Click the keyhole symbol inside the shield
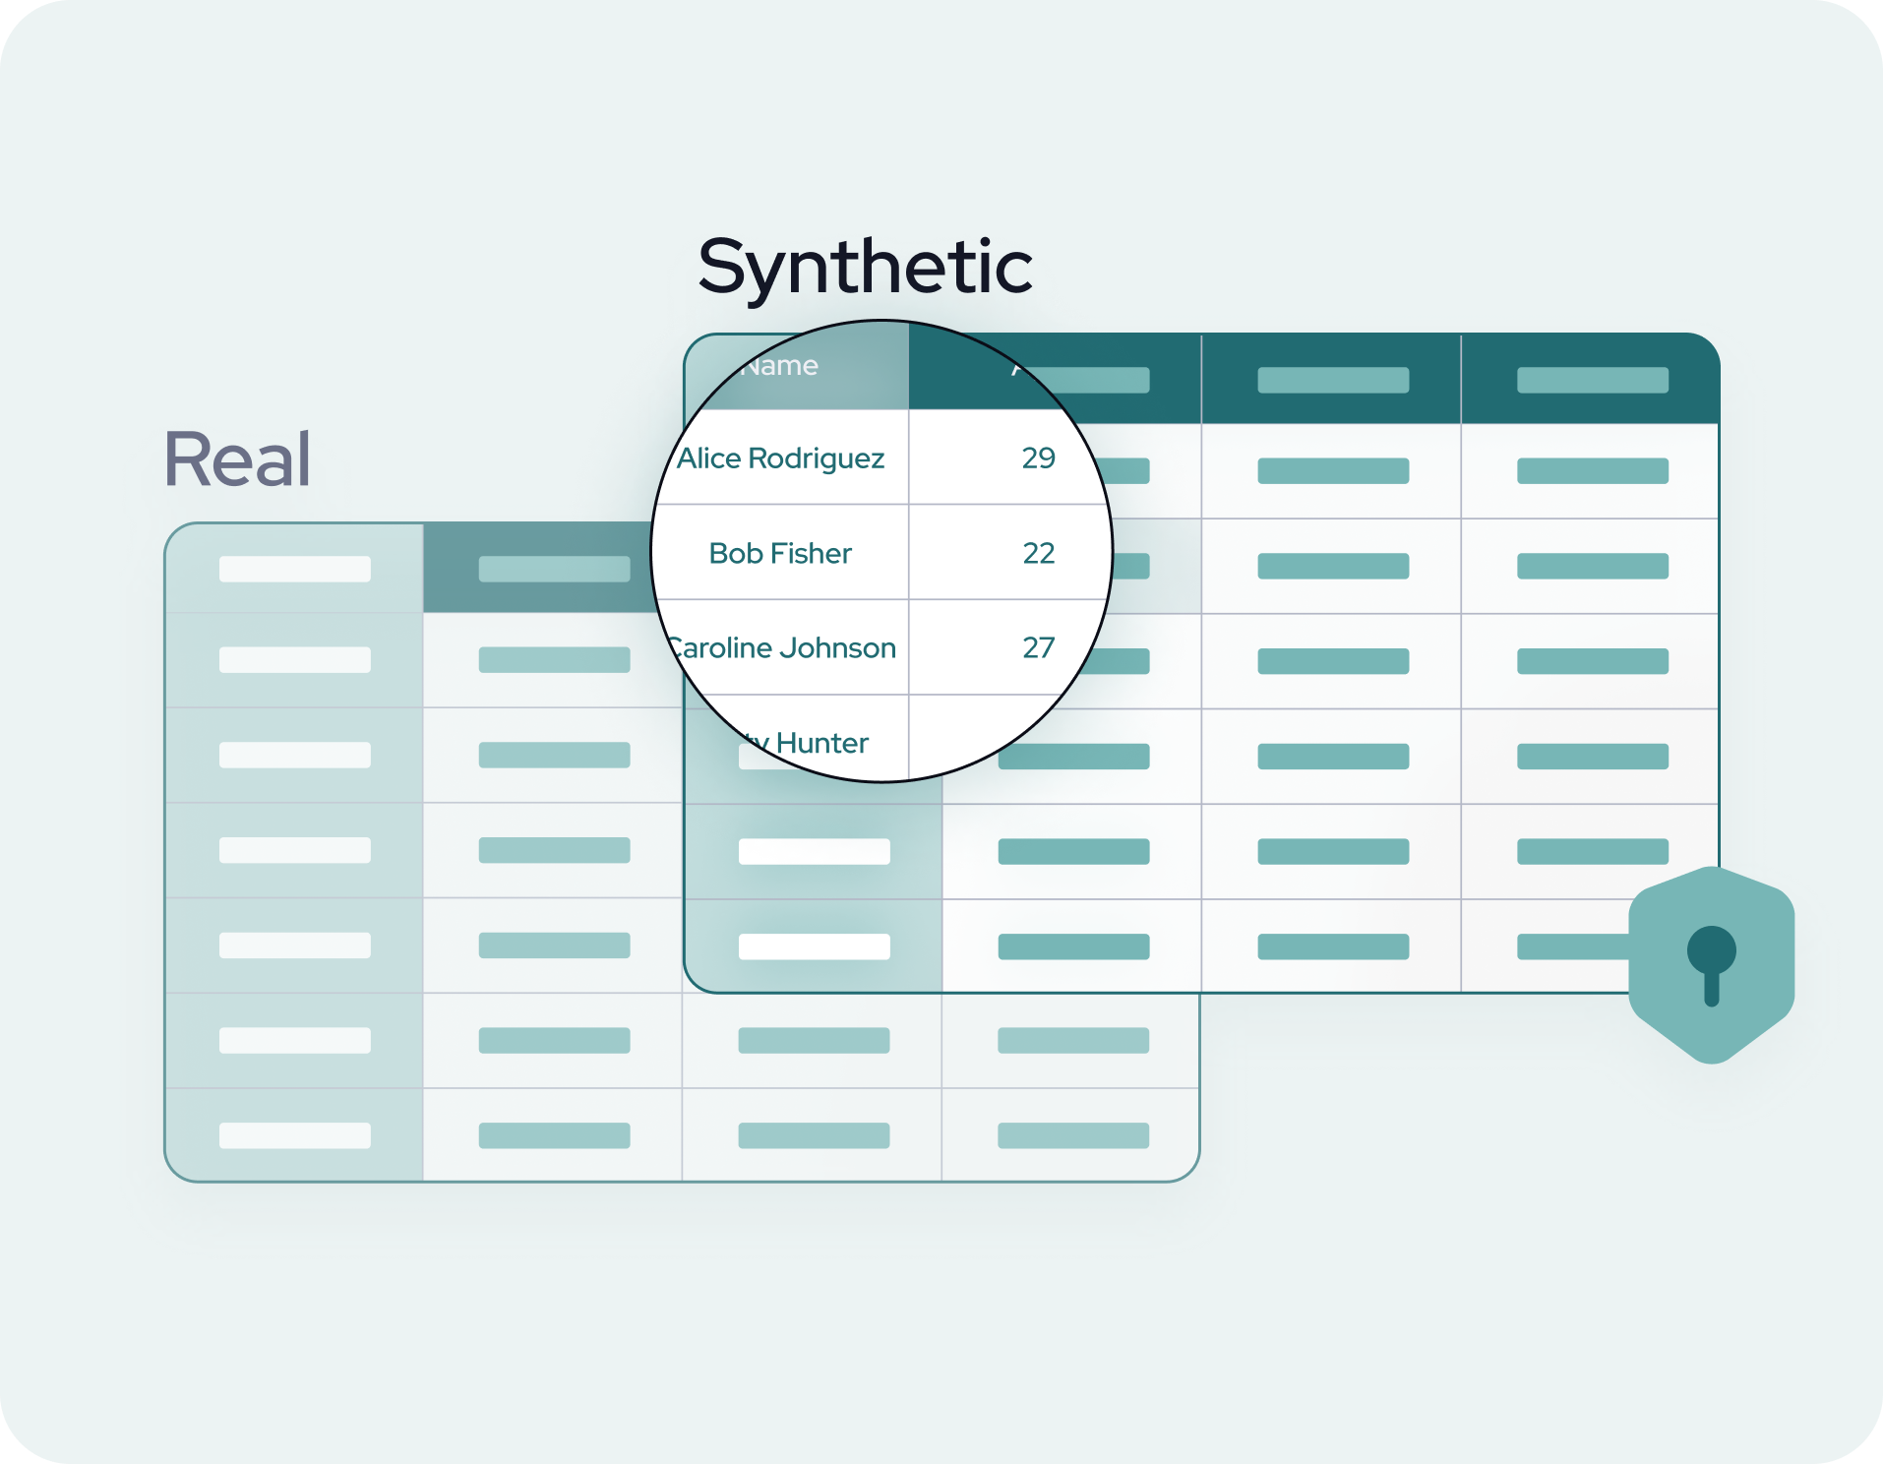 (x=1711, y=960)
